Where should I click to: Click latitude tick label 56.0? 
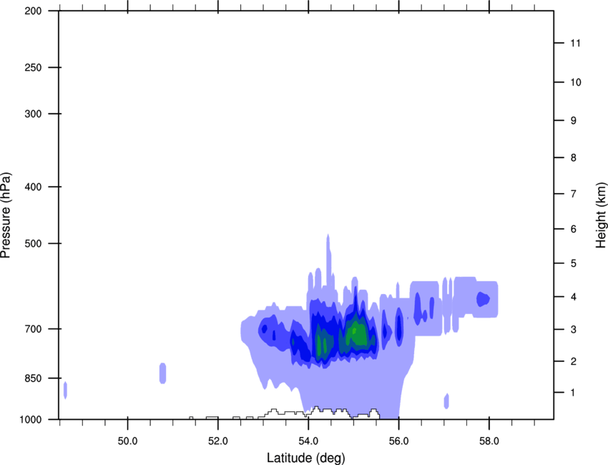pos(398,441)
